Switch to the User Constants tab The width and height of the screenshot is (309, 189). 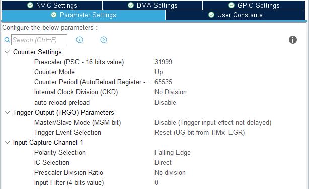pos(236,15)
